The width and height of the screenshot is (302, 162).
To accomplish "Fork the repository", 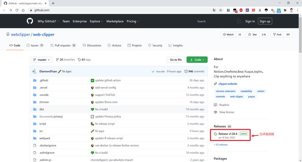I will (277, 34).
